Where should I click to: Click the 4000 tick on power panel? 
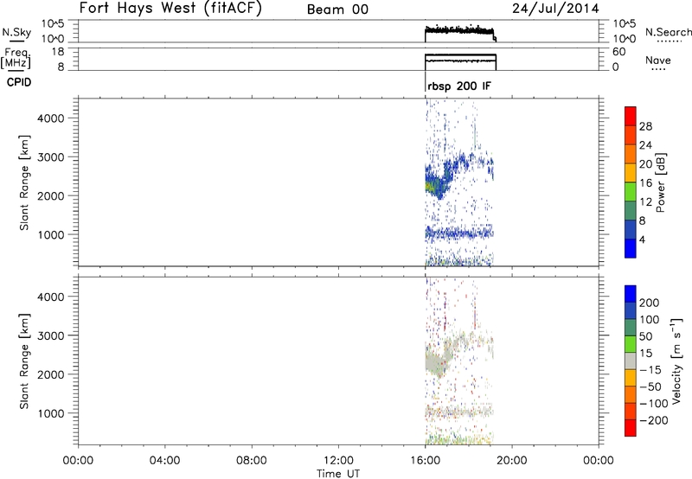[x=51, y=118]
